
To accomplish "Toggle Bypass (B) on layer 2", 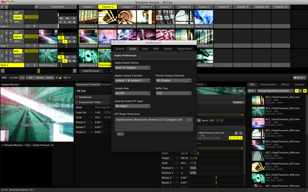I will 6,33.
